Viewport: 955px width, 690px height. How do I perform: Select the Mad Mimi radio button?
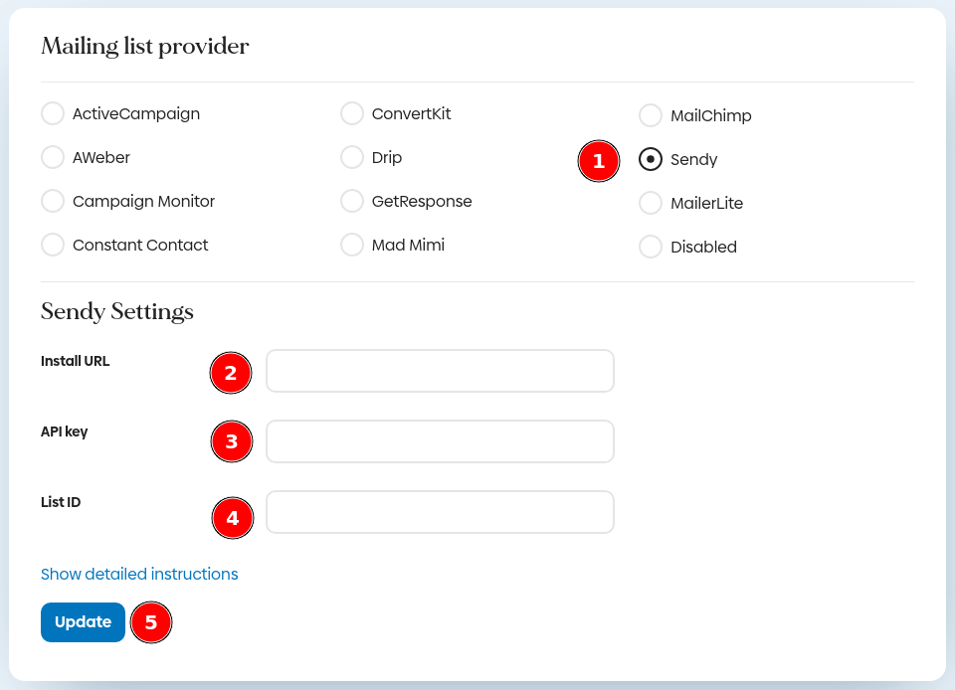352,246
